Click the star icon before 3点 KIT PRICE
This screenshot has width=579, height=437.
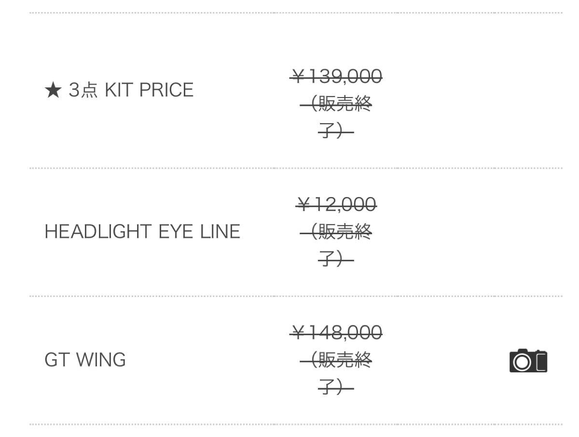coord(53,90)
